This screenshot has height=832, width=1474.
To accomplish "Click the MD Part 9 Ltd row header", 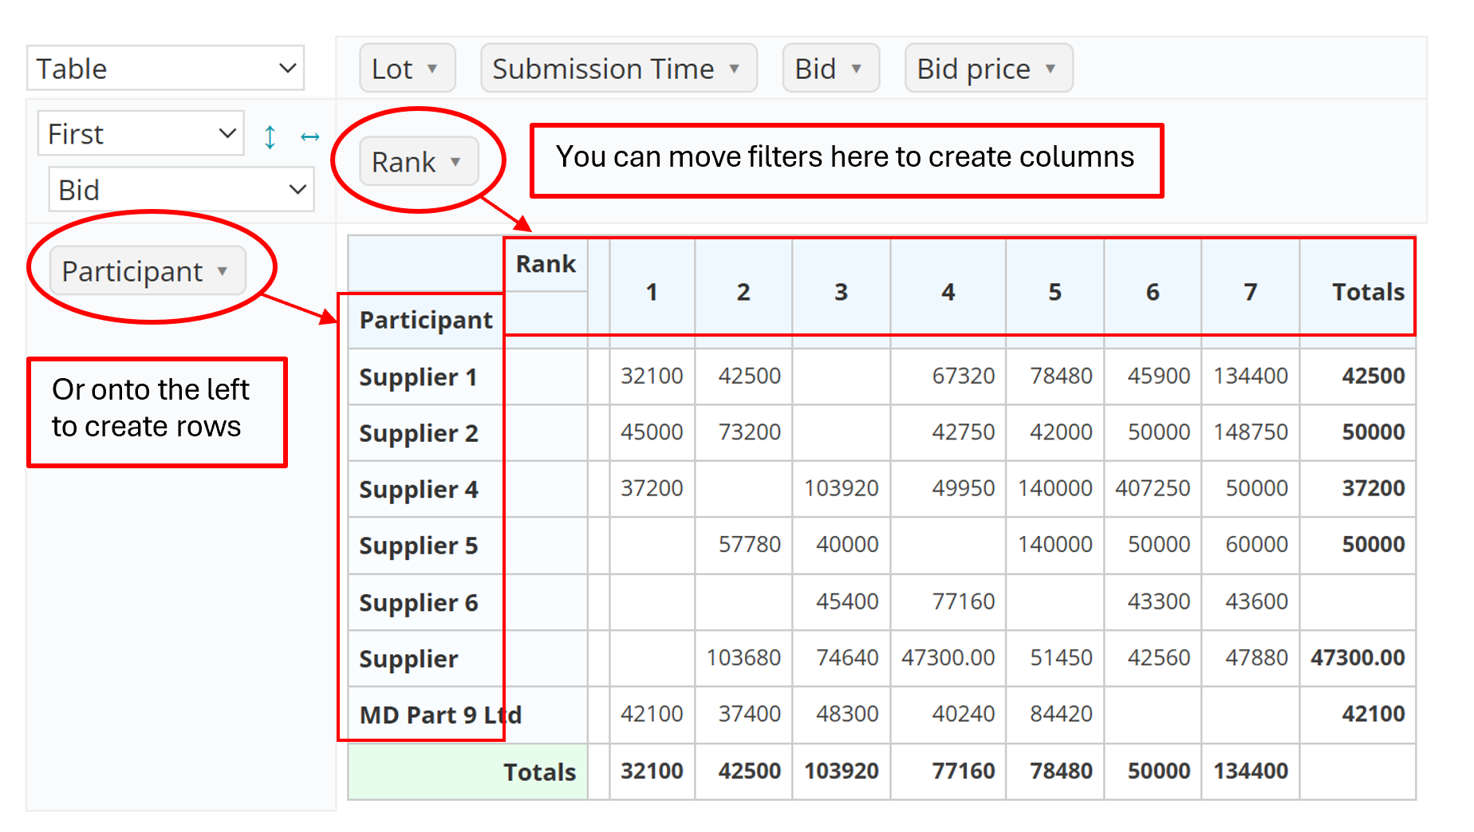I will tap(440, 715).
